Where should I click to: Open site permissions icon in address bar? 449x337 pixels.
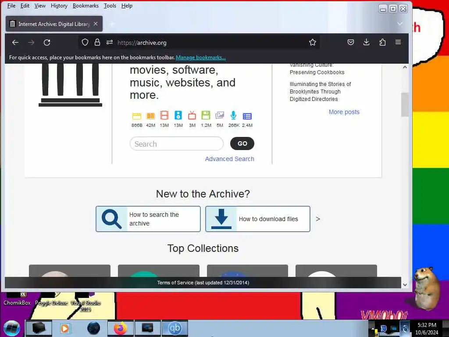point(110,43)
